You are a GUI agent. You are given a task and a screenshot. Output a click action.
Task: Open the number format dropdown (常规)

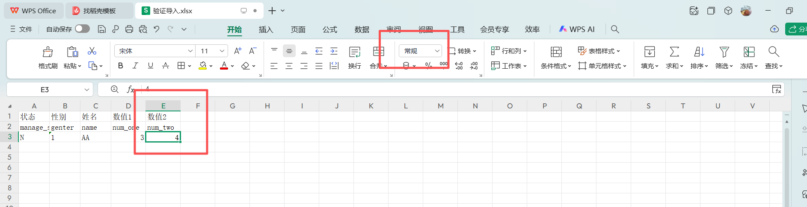(437, 51)
